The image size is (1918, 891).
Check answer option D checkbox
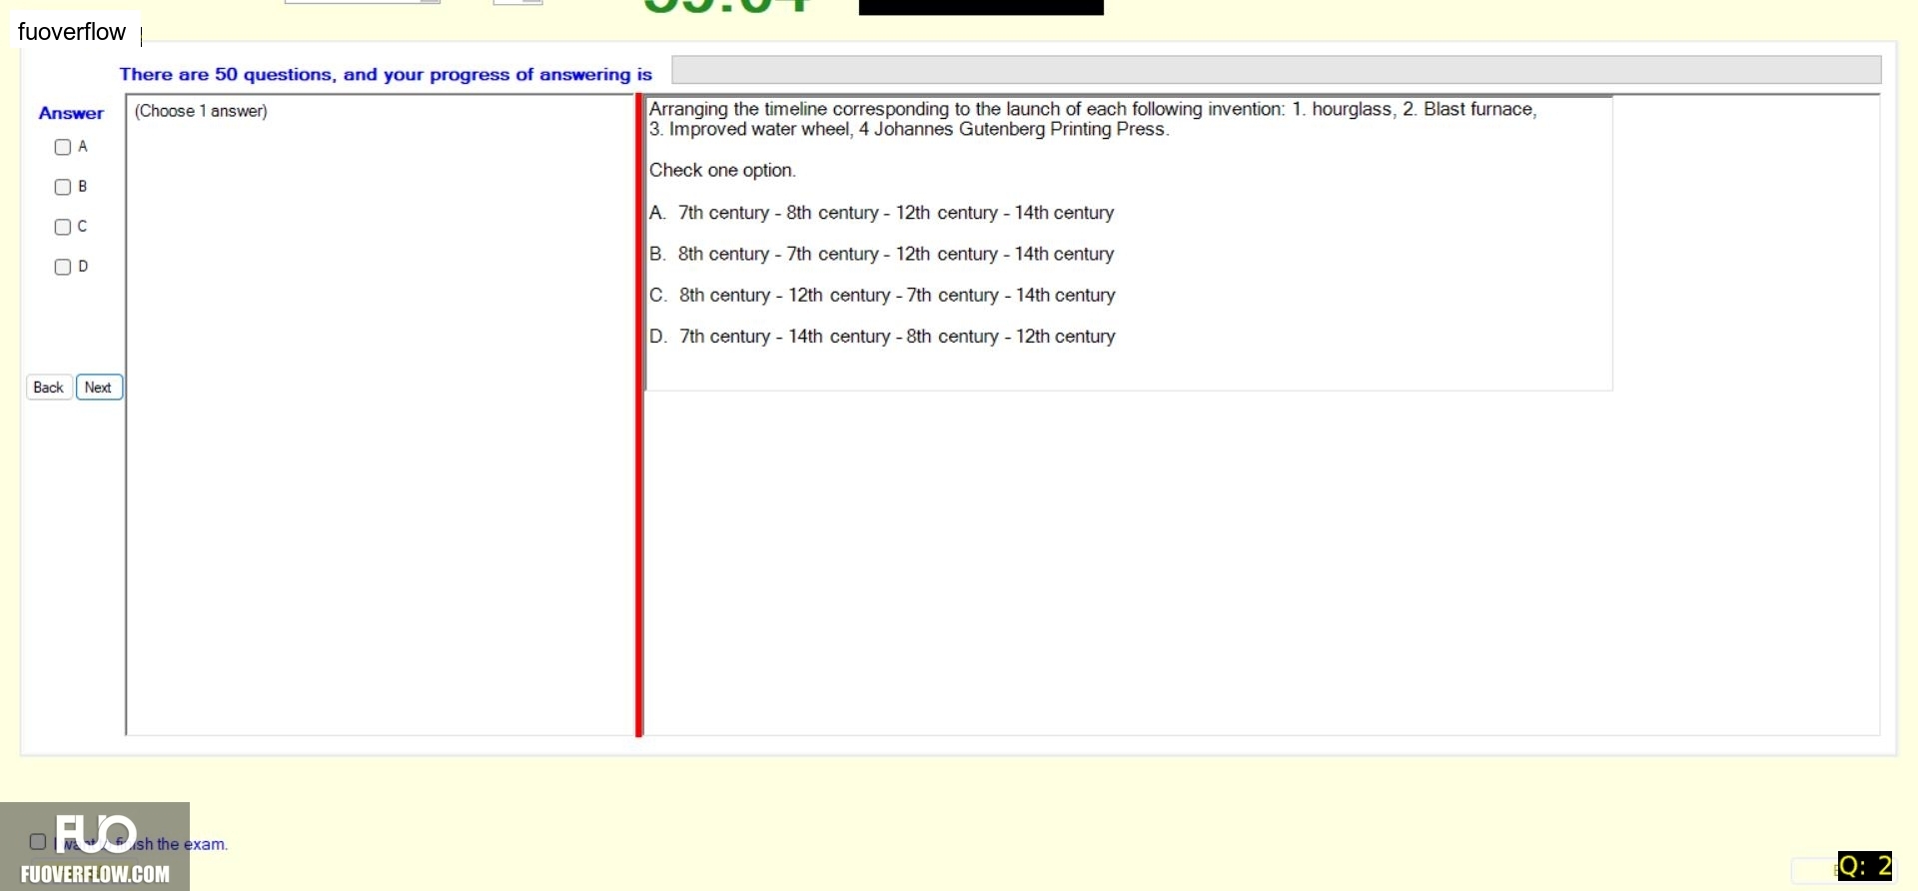click(x=63, y=267)
